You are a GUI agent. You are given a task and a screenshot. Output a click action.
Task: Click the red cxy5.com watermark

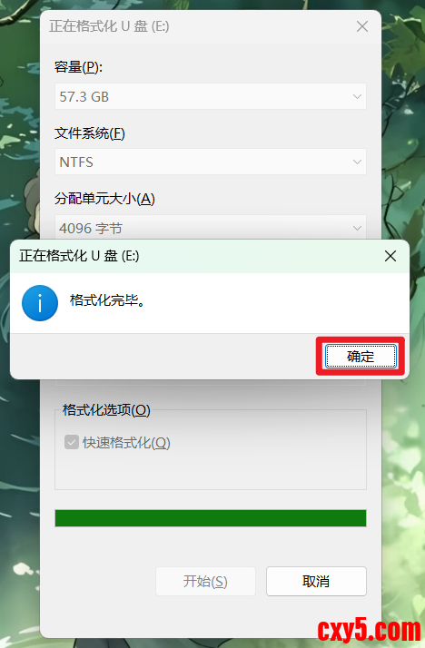tap(370, 630)
